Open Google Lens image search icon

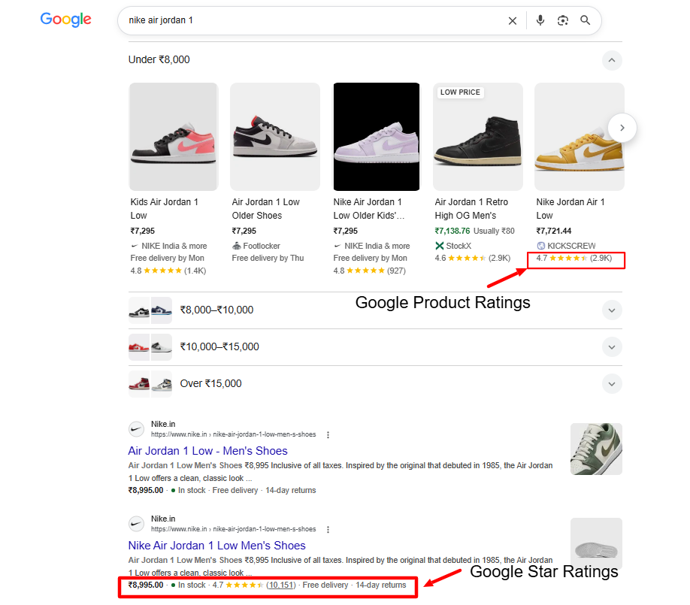coord(563,20)
